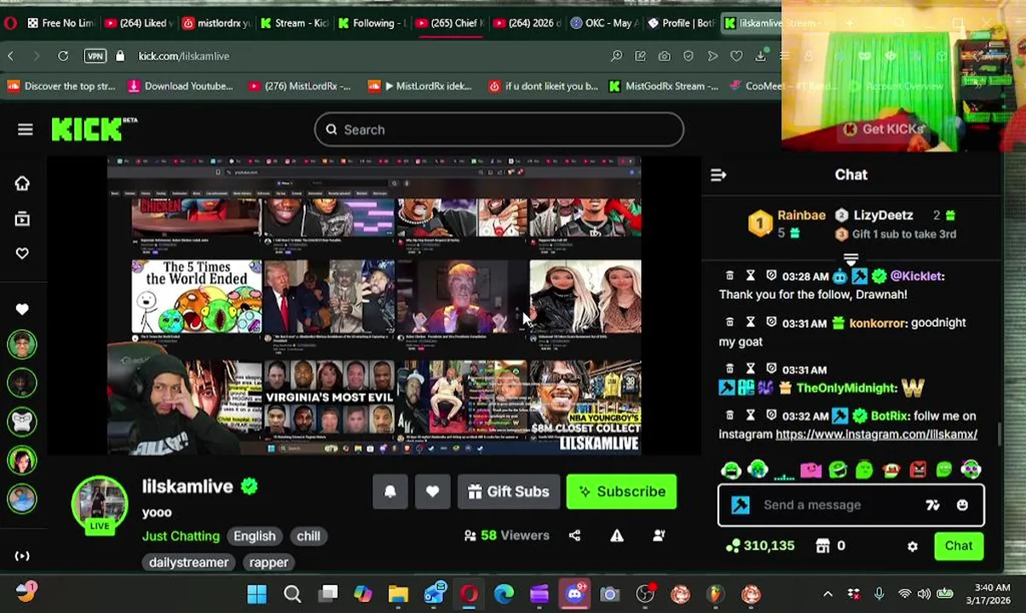Report the stream with the warning triangle icon

click(x=616, y=536)
